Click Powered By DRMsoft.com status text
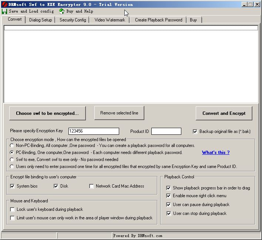 coord(138,236)
